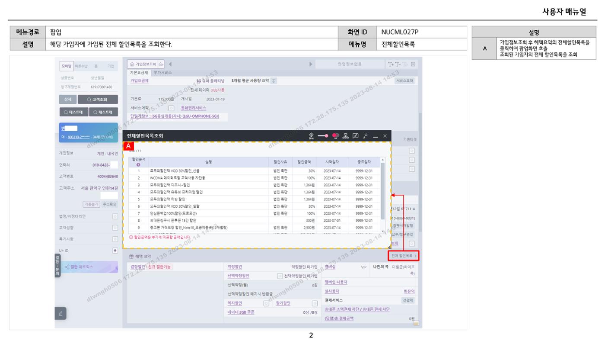Toggle the 서비스예약 box

pyautogui.click(x=171, y=108)
